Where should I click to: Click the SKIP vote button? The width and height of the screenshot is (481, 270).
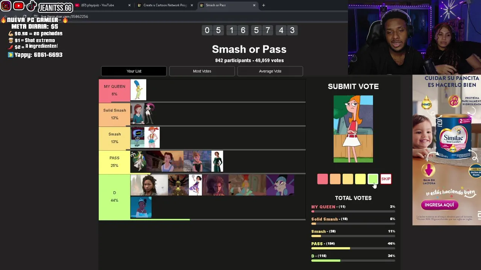(386, 179)
